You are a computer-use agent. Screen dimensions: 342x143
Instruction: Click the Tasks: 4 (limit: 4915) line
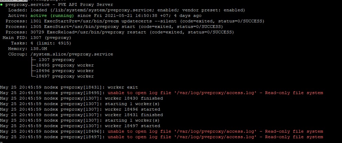[41, 43]
